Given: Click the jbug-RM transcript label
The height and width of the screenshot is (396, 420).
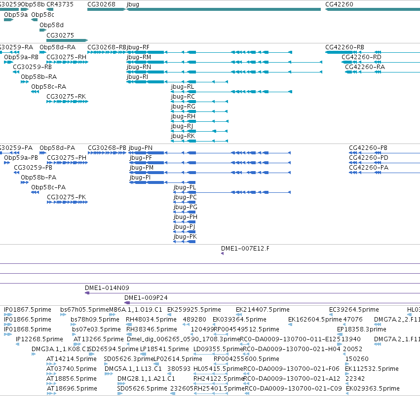Looking at the screenshot, I should click(139, 57).
